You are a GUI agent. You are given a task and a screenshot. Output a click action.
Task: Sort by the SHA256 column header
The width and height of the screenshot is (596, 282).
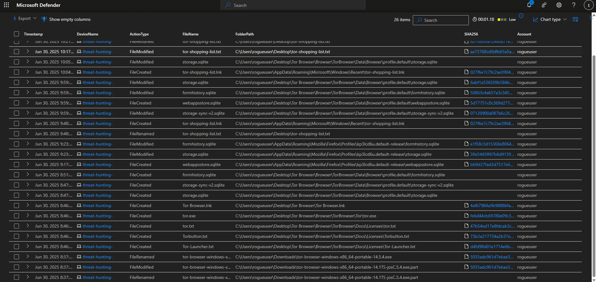(471, 34)
